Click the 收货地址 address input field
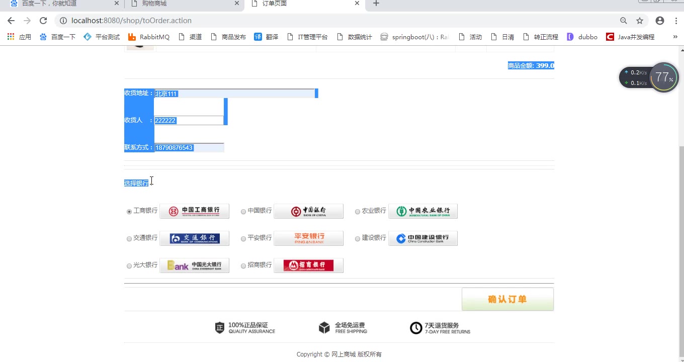Viewport: 684px width, 362px height. 234,94
